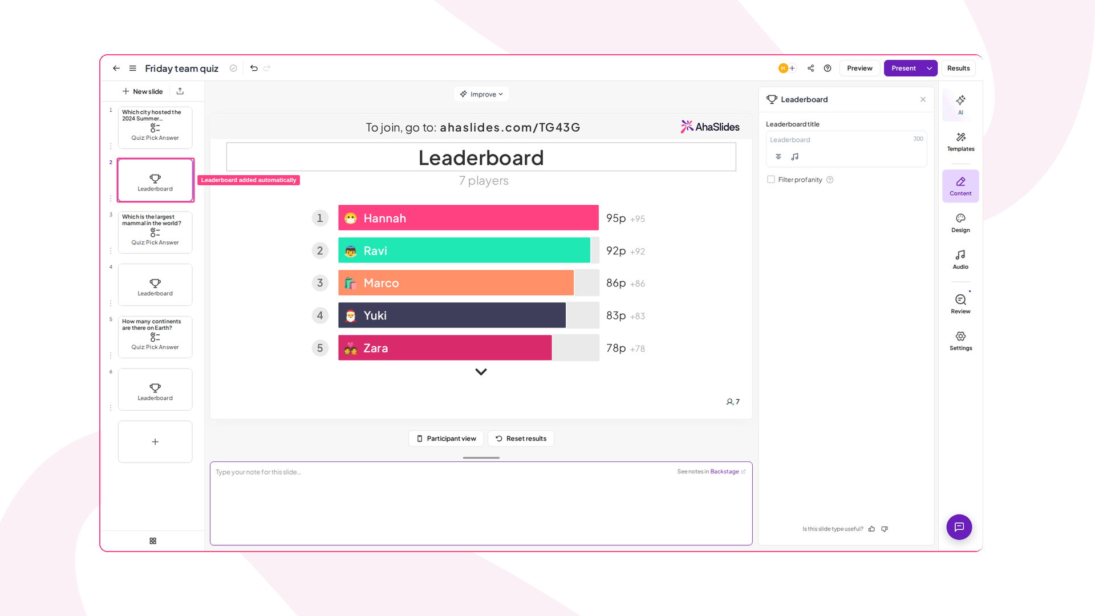Screen dimensions: 1095x616
Task: Expand the Present dropdown arrow
Action: (930, 68)
